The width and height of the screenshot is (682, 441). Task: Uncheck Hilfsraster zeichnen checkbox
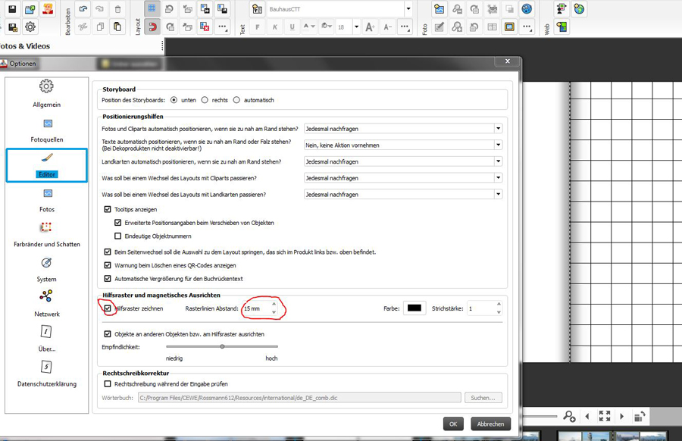pyautogui.click(x=108, y=308)
